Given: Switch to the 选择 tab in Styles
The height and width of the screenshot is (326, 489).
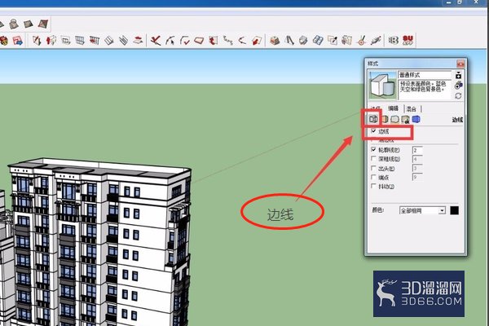Looking at the screenshot, I should [x=376, y=108].
